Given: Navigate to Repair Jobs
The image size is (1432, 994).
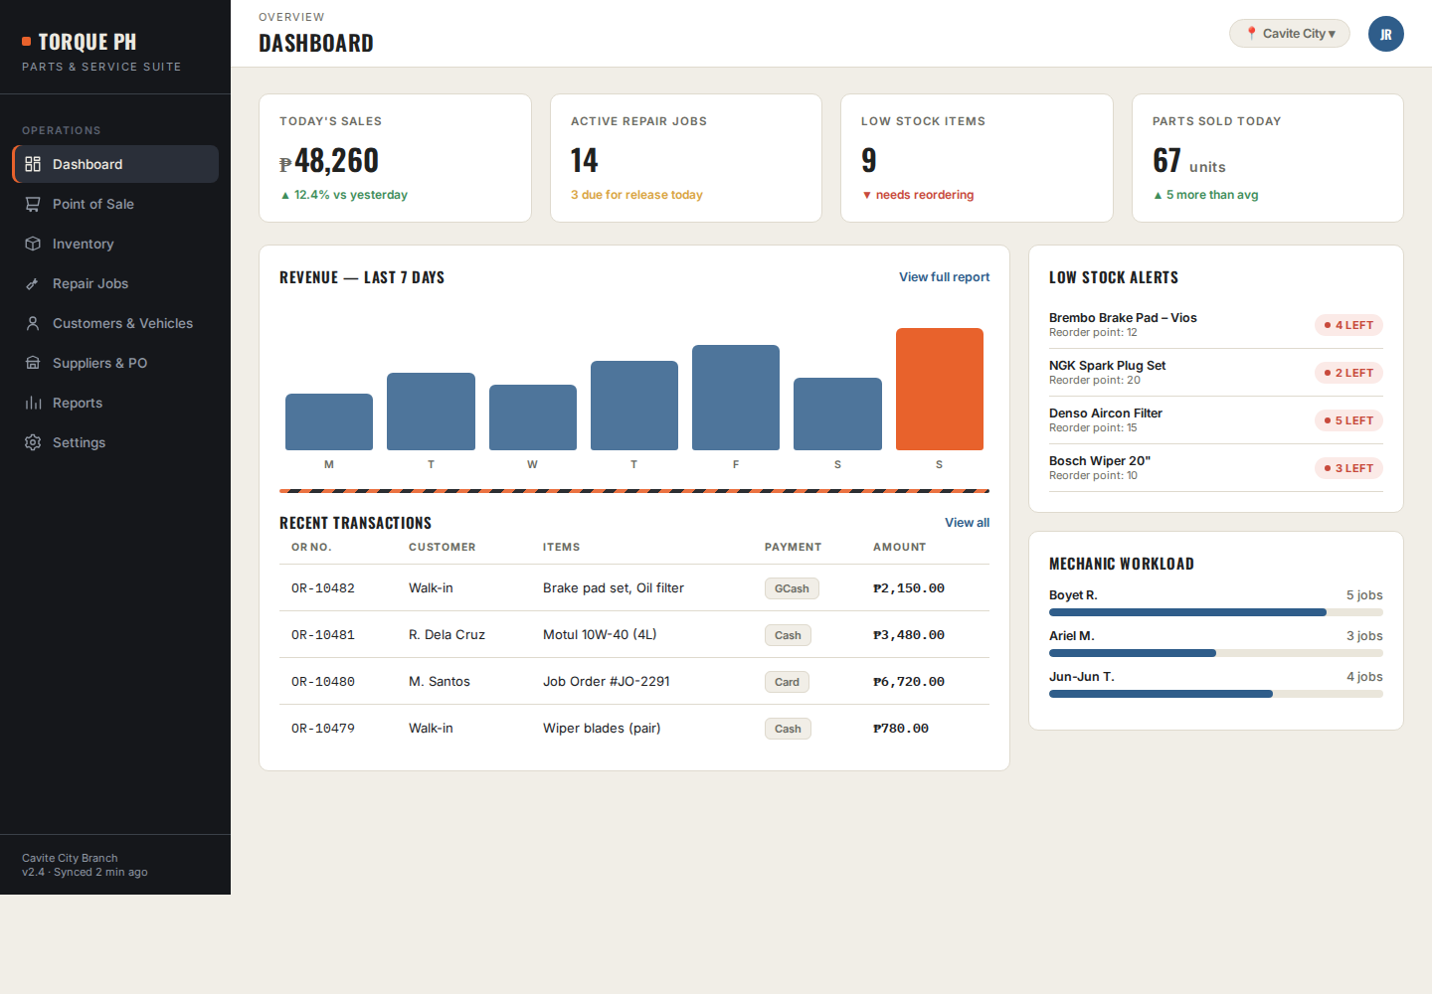Looking at the screenshot, I should 115,283.
